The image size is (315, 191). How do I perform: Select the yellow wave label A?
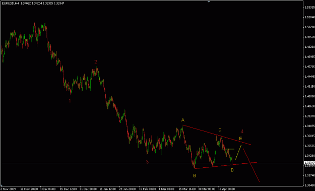[x=182, y=120]
